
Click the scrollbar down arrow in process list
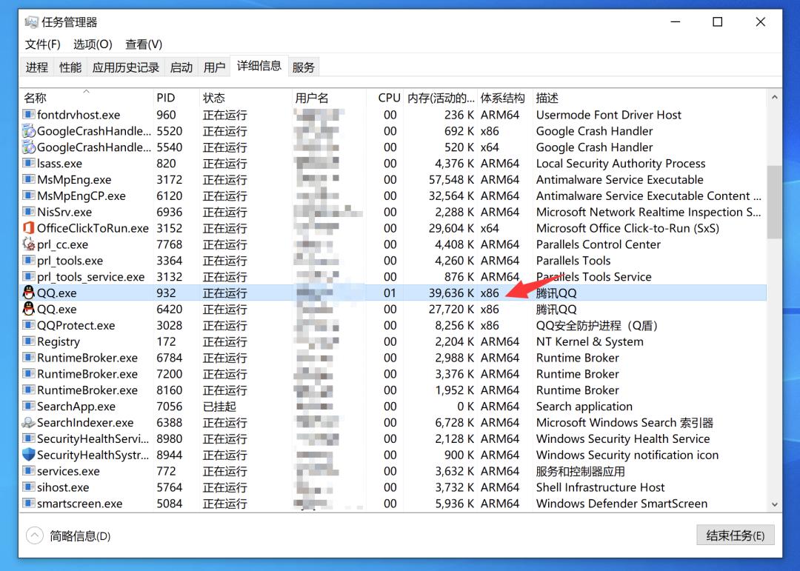774,504
